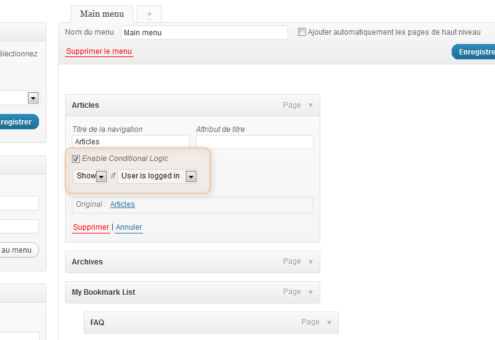This screenshot has width=495, height=340.
Task: Click the 'Titre de la navigation' field
Action: pyautogui.click(x=131, y=142)
